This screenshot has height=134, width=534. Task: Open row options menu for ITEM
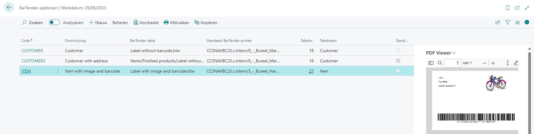pos(58,71)
